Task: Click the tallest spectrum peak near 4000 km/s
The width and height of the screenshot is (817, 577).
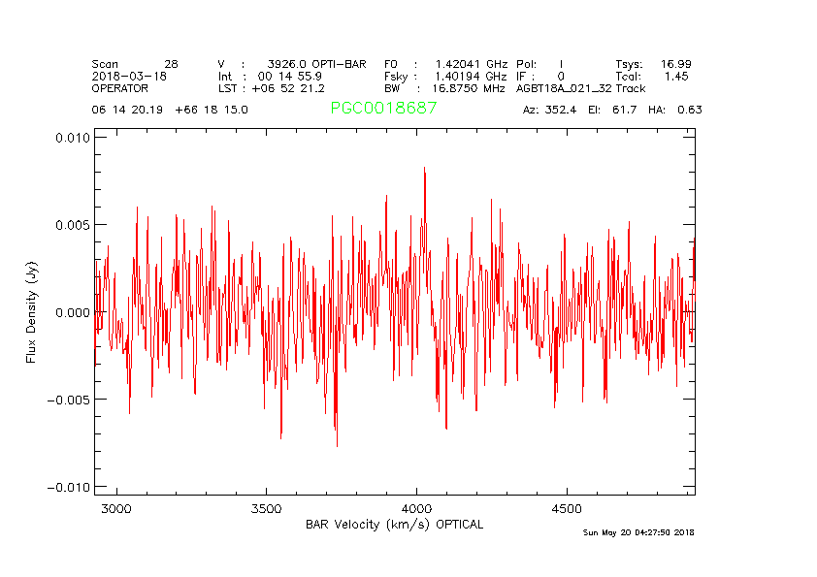Action: coord(424,169)
